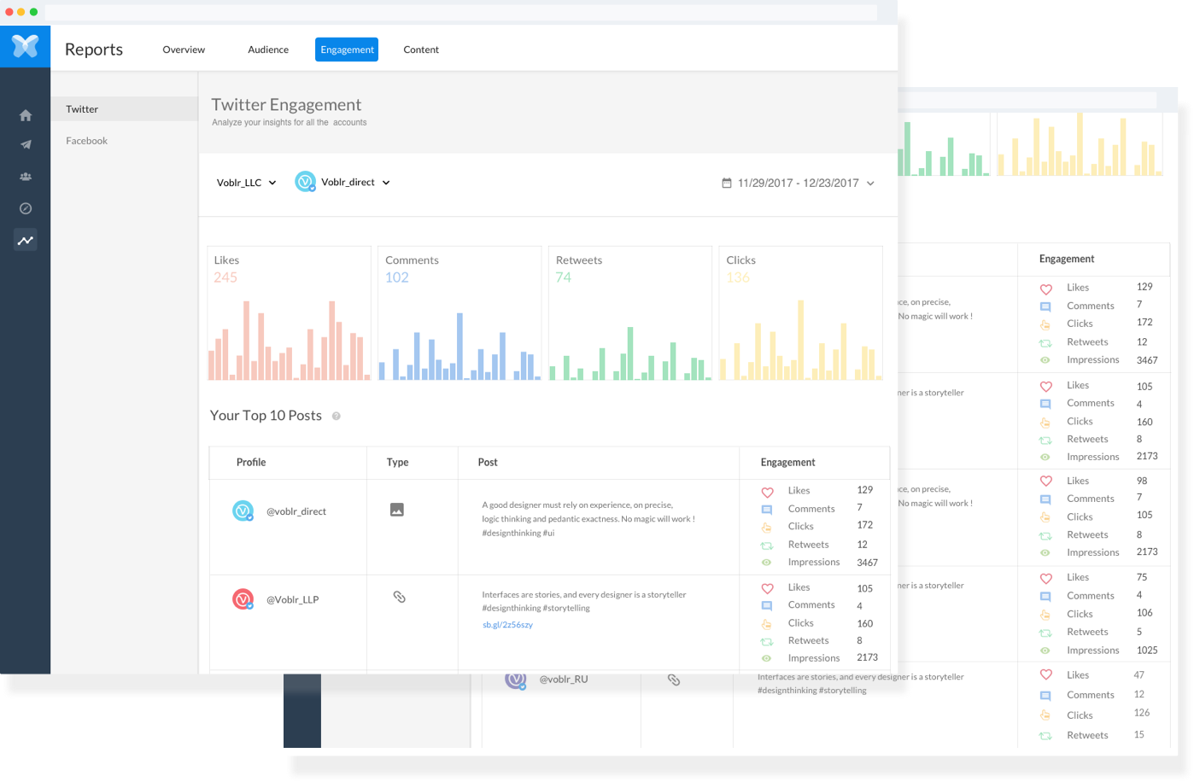Click the @Voblr_LLP profile avatar
The width and height of the screenshot is (1194, 782).
pos(243,599)
